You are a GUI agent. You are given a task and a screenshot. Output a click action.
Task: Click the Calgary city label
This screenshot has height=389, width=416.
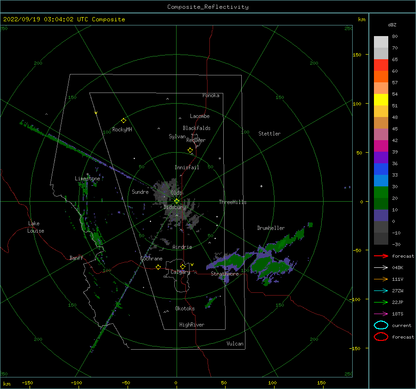coord(180,272)
